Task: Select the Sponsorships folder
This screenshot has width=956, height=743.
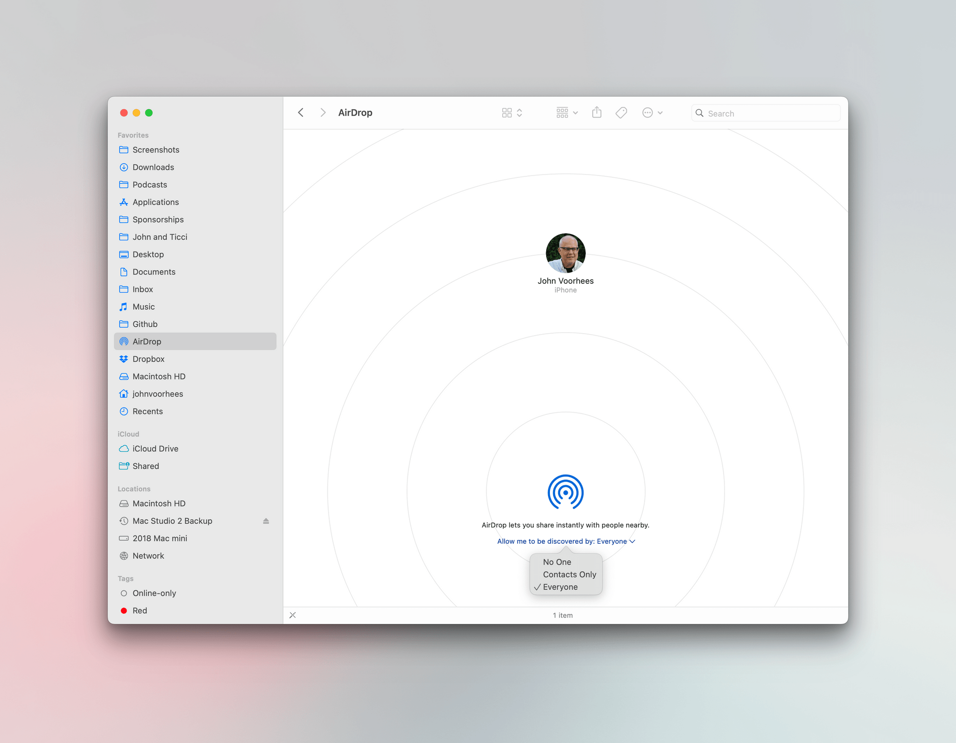Action: [195, 219]
